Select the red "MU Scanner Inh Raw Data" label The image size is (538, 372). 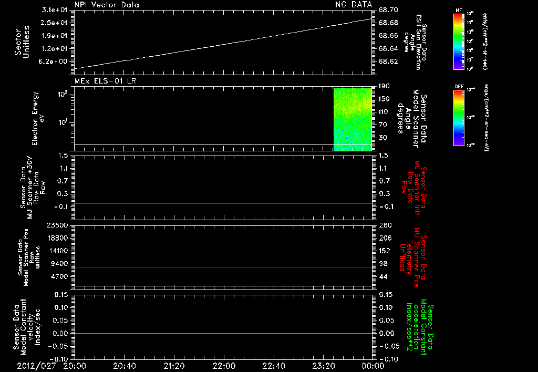click(x=414, y=188)
